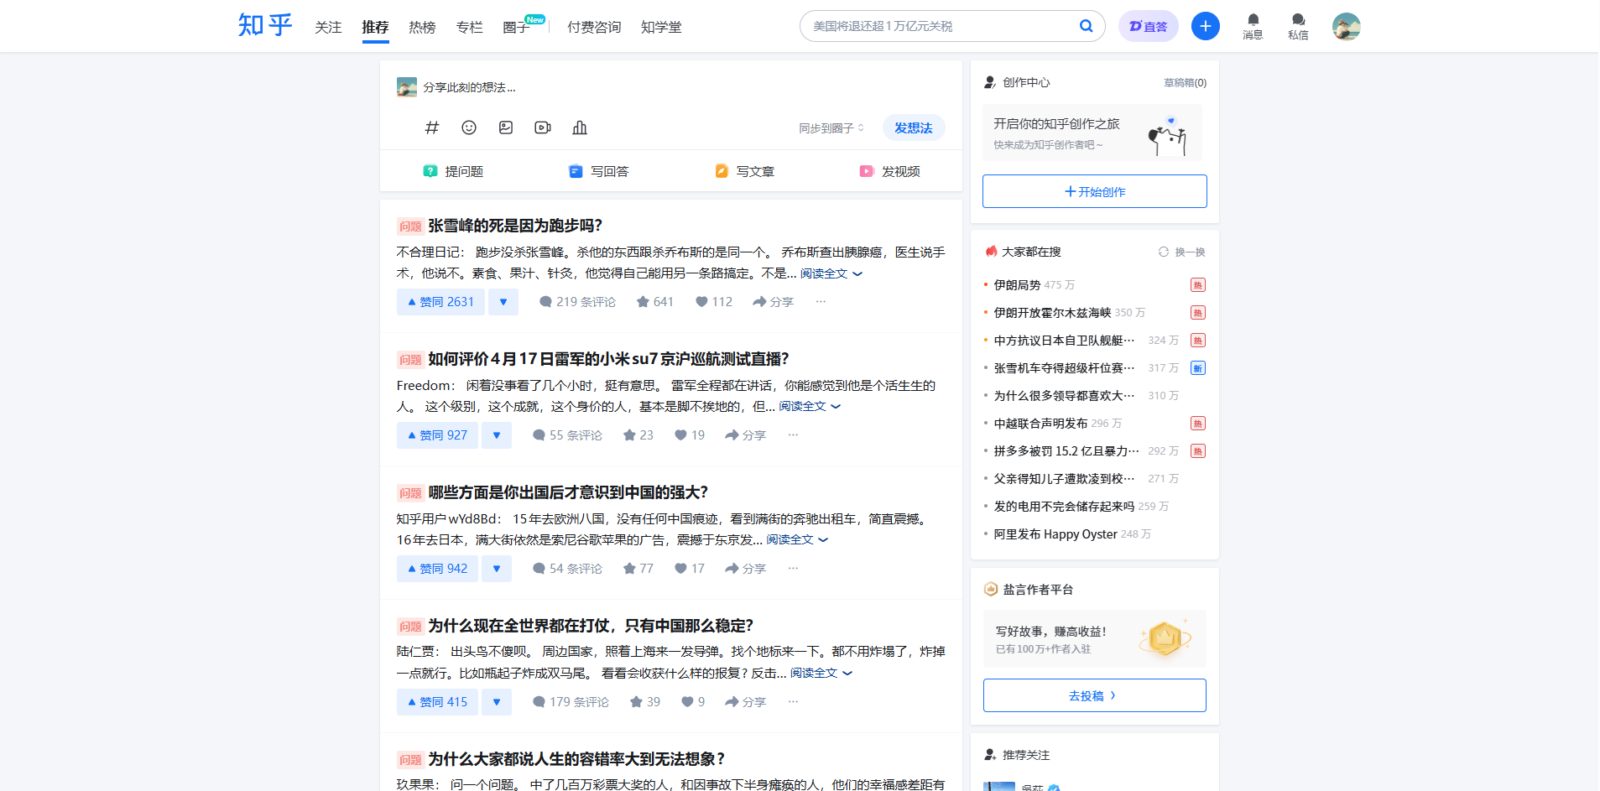Open 私信 private messages
The width and height of the screenshot is (1600, 791).
click(x=1297, y=25)
